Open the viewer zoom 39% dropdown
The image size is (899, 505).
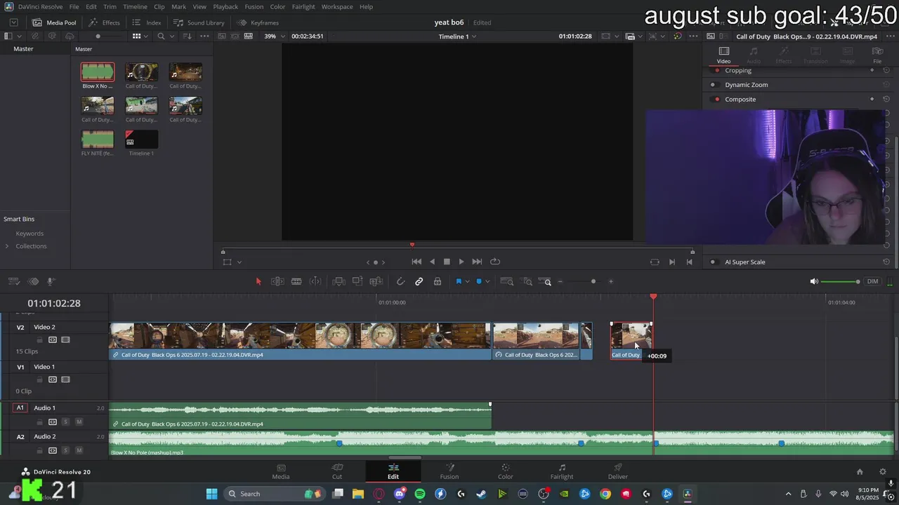(x=275, y=36)
